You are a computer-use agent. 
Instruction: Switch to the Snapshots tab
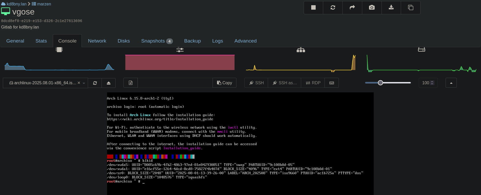coord(157,41)
